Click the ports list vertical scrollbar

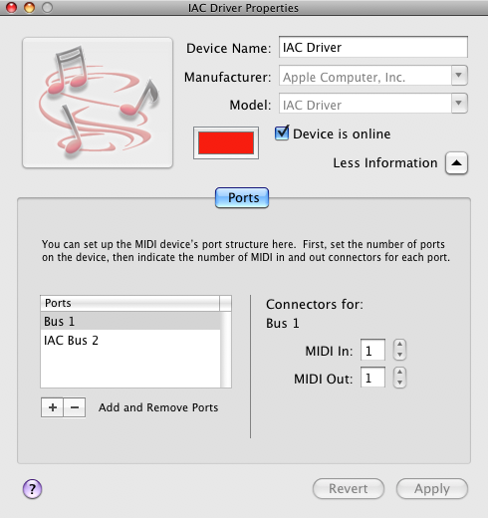[x=226, y=350]
